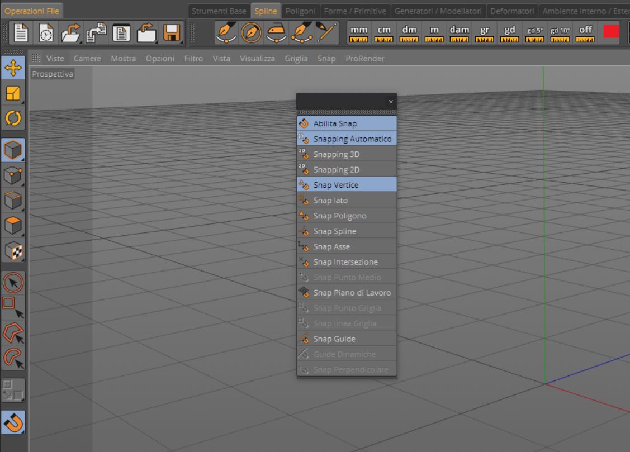Set units to dam ruler button
The height and width of the screenshot is (452, 630).
[460, 34]
